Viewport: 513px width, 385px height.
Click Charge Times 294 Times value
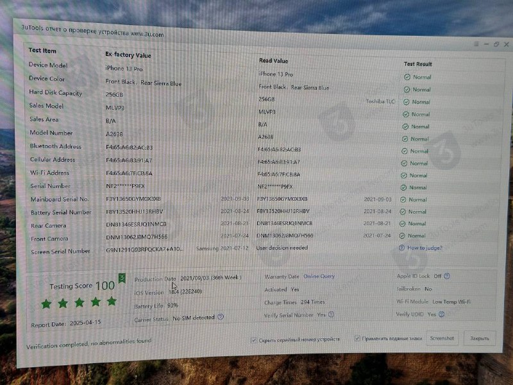tap(312, 302)
